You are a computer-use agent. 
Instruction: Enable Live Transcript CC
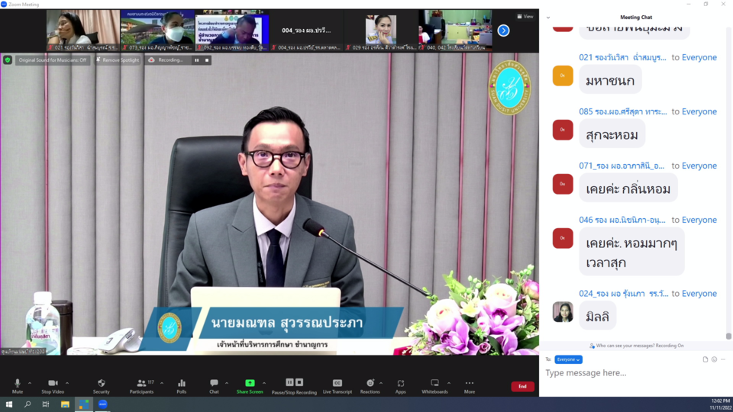(337, 386)
